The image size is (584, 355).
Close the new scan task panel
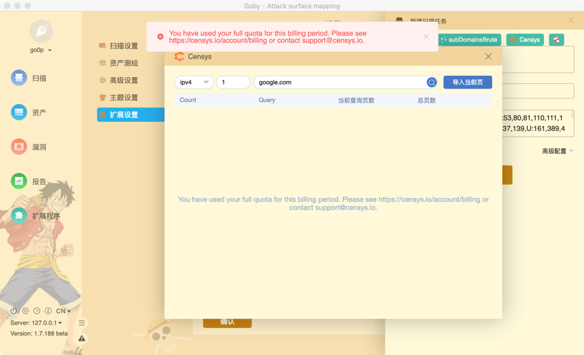(571, 20)
